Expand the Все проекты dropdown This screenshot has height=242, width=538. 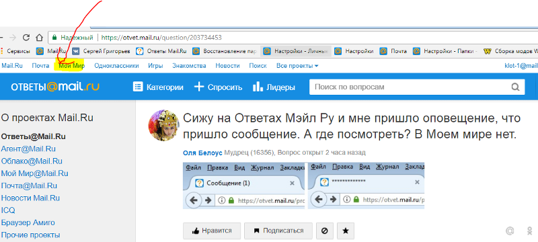tap(297, 65)
